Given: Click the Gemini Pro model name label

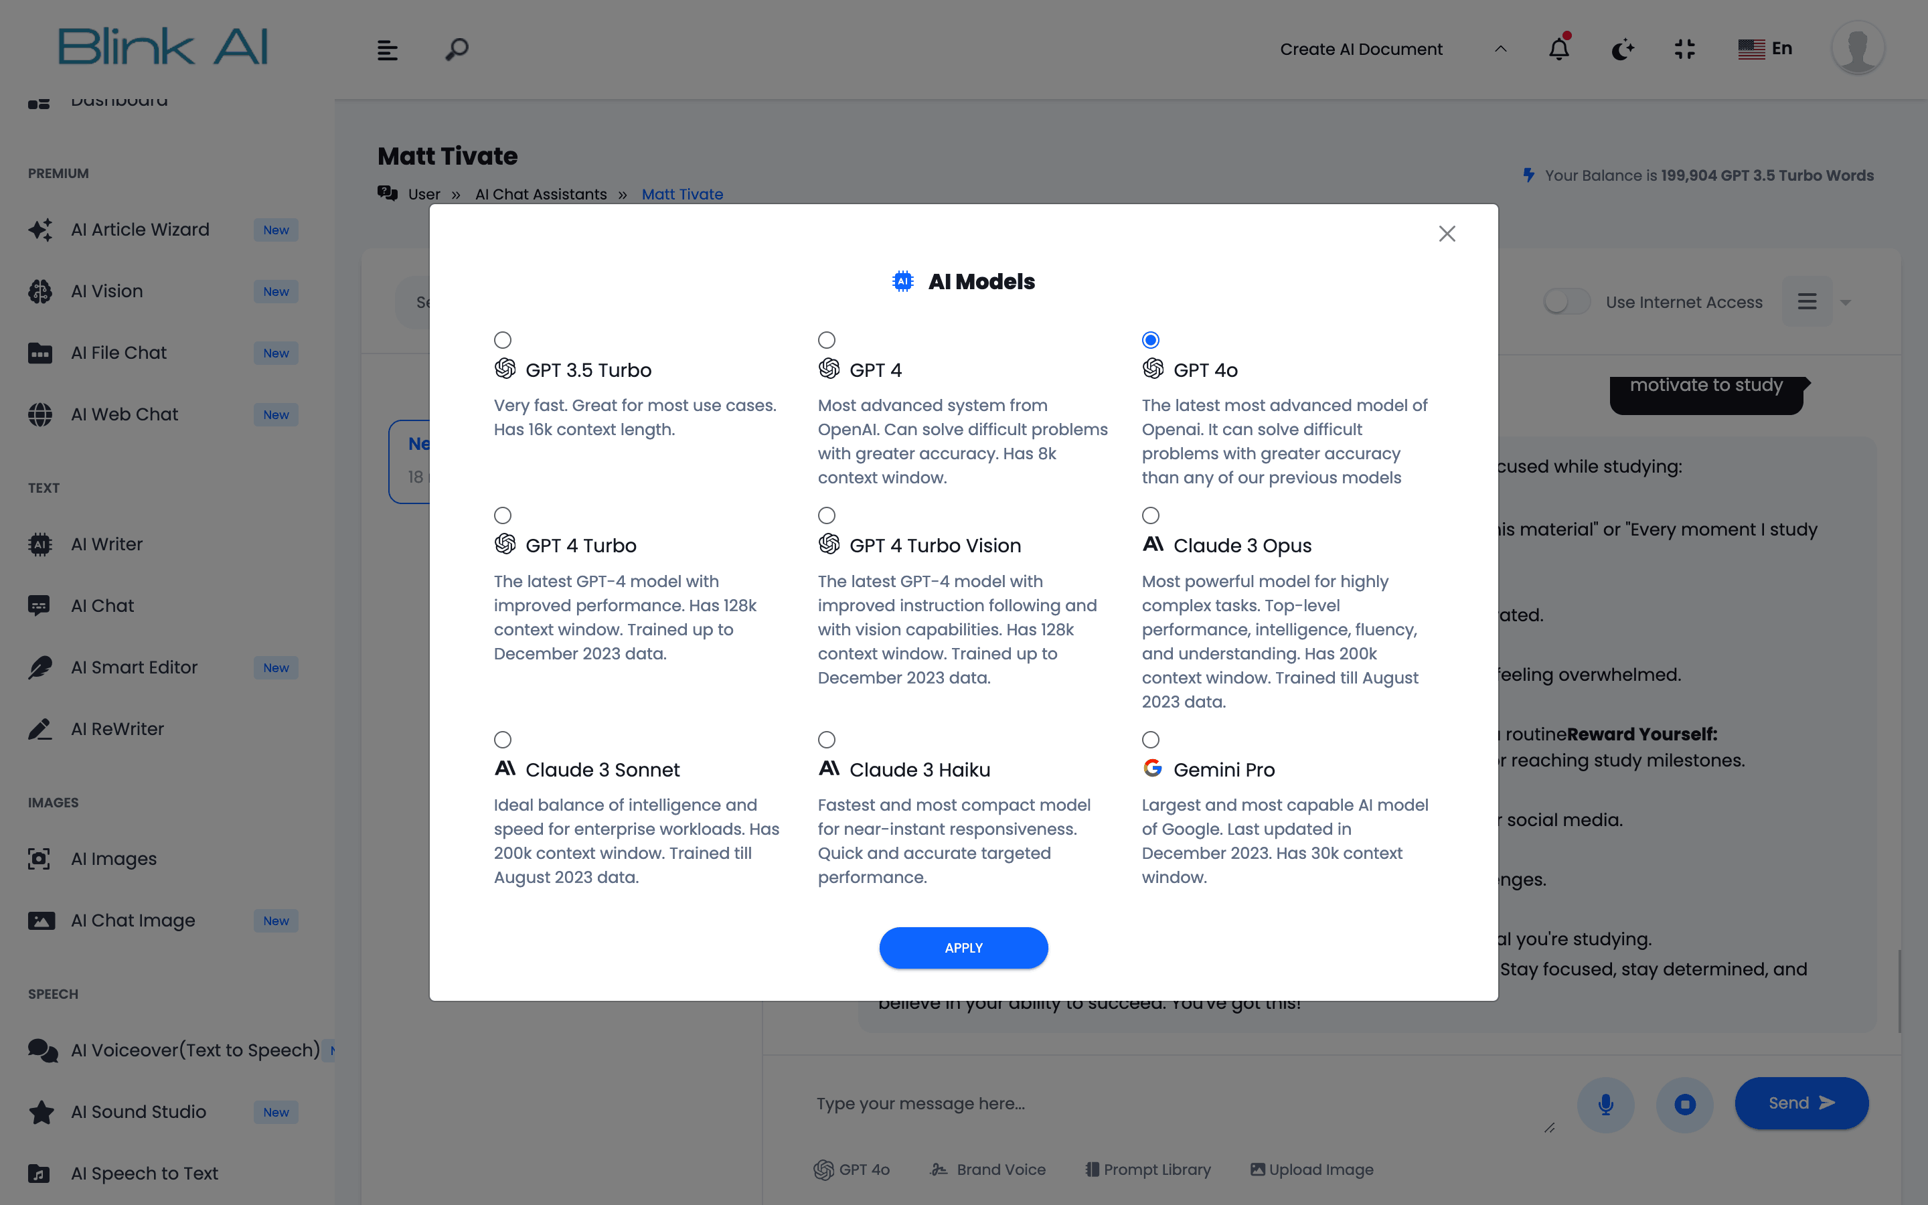Looking at the screenshot, I should [1224, 770].
